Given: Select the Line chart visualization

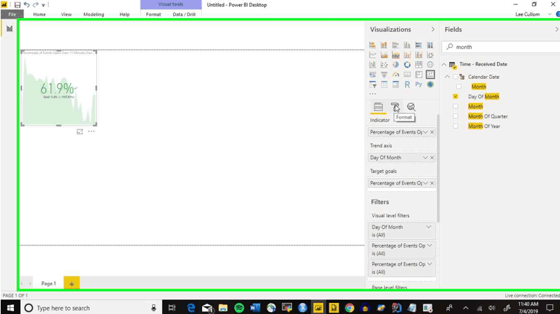Looking at the screenshot, I should coord(372,55).
